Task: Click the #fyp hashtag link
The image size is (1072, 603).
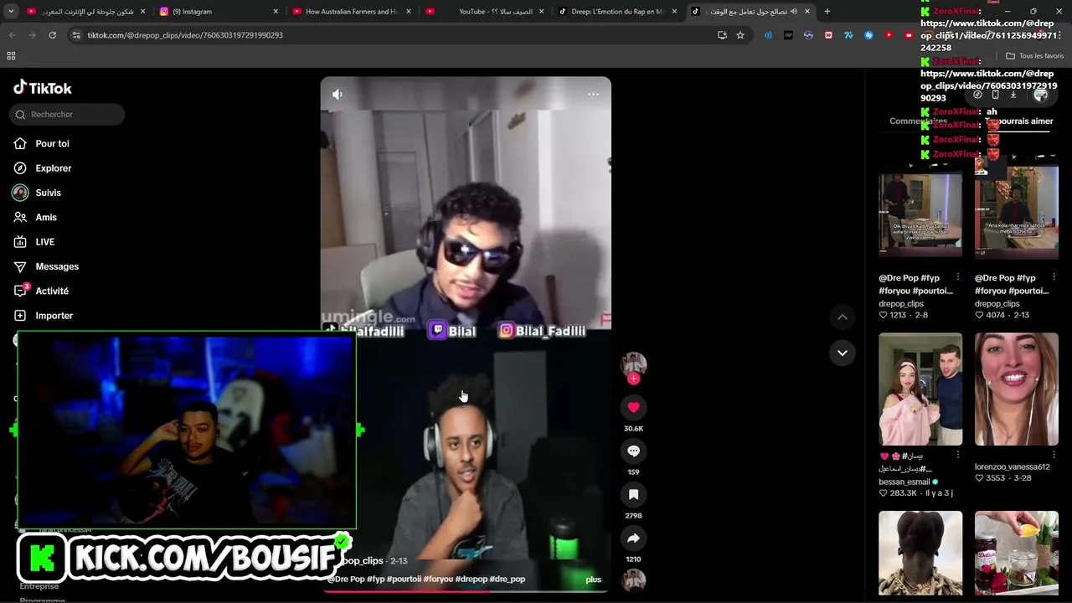Action: point(376,580)
